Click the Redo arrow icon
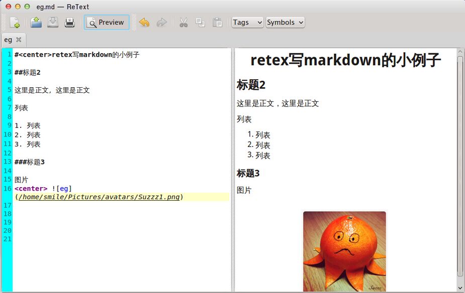Viewport: 465px width, 293px height. click(x=161, y=23)
